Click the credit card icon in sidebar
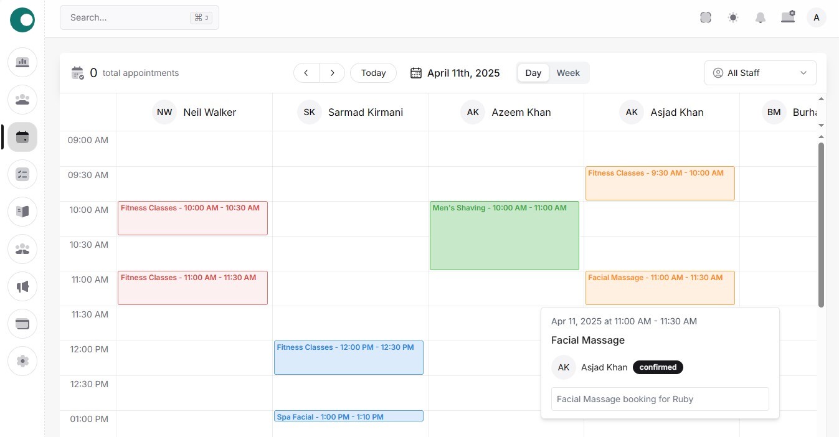This screenshot has height=437, width=839. 22,324
